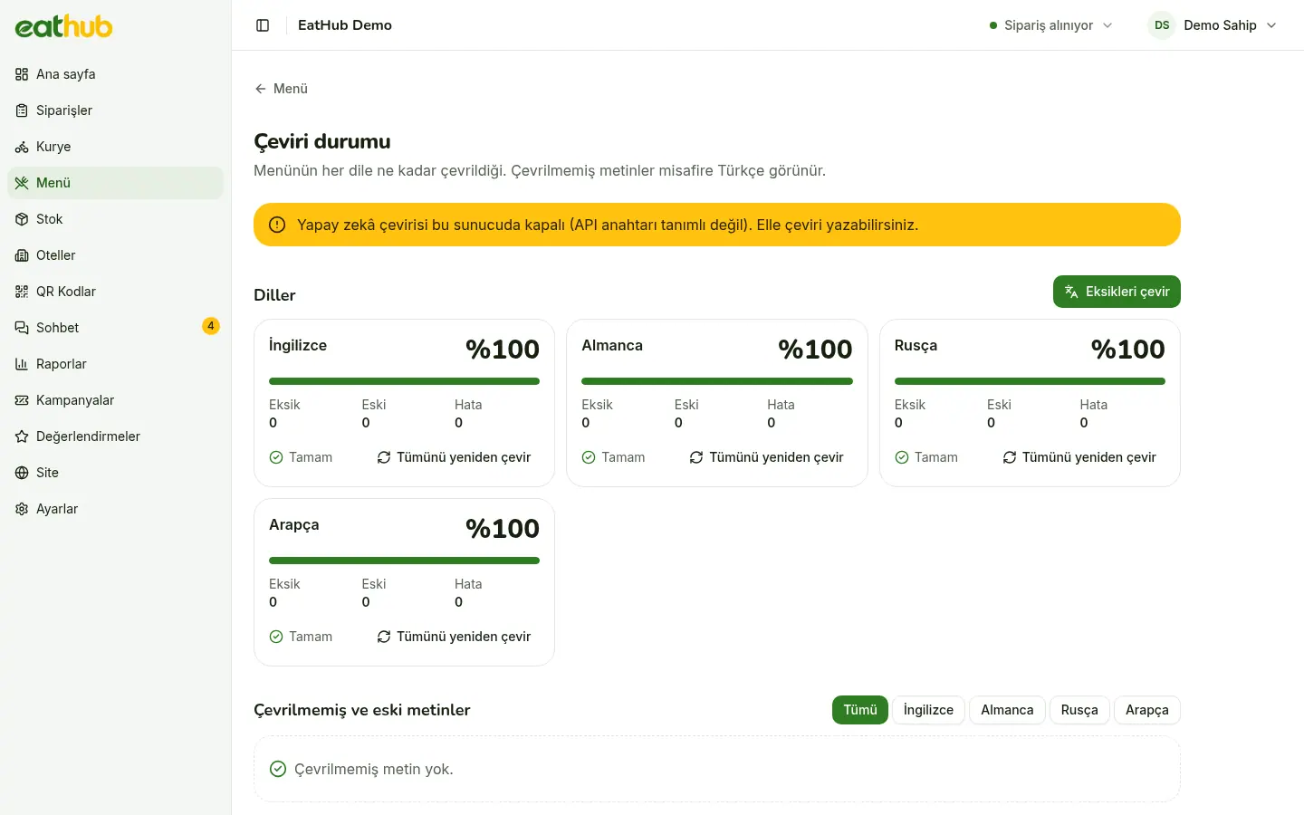
Task: Expand Demo Sahip account menu
Action: tap(1213, 25)
